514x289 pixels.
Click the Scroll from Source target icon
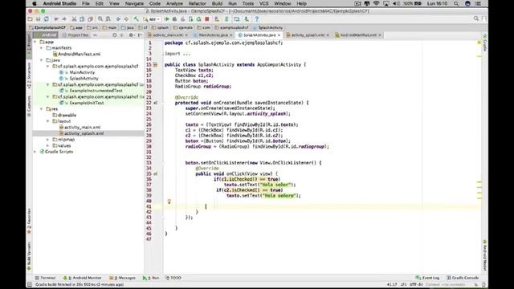(x=114, y=35)
